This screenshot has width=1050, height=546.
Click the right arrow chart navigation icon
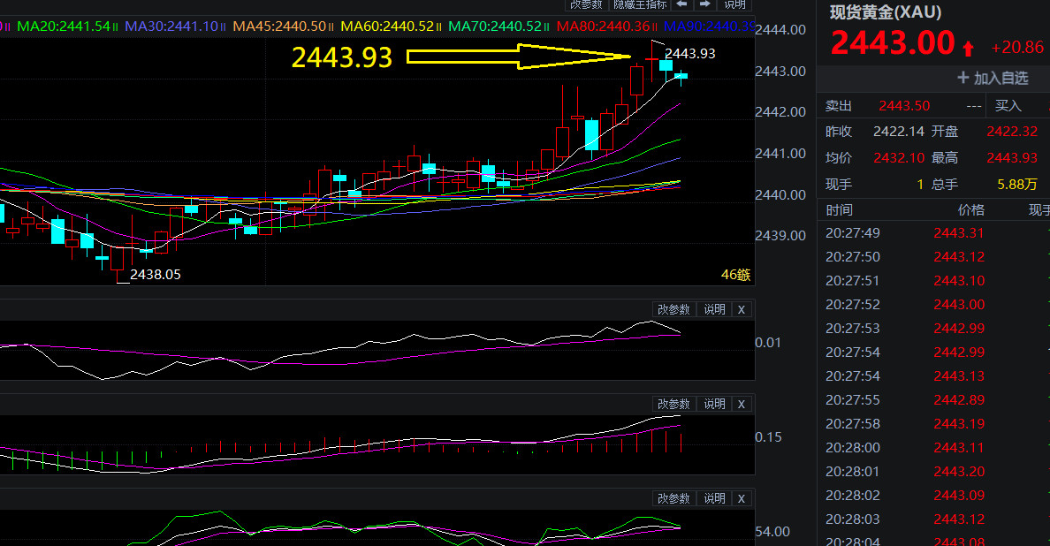pyautogui.click(x=704, y=4)
